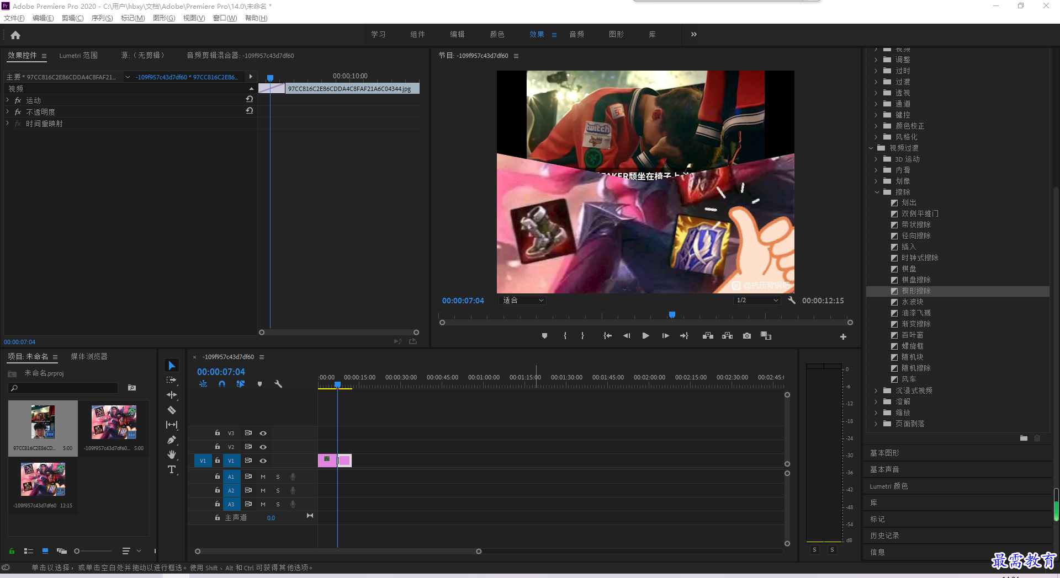Collapse the 视频过渡 folder

pyautogui.click(x=871, y=148)
